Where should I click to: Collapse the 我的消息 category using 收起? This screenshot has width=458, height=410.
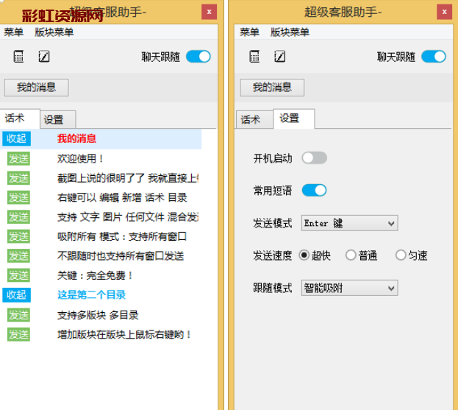[x=16, y=138]
